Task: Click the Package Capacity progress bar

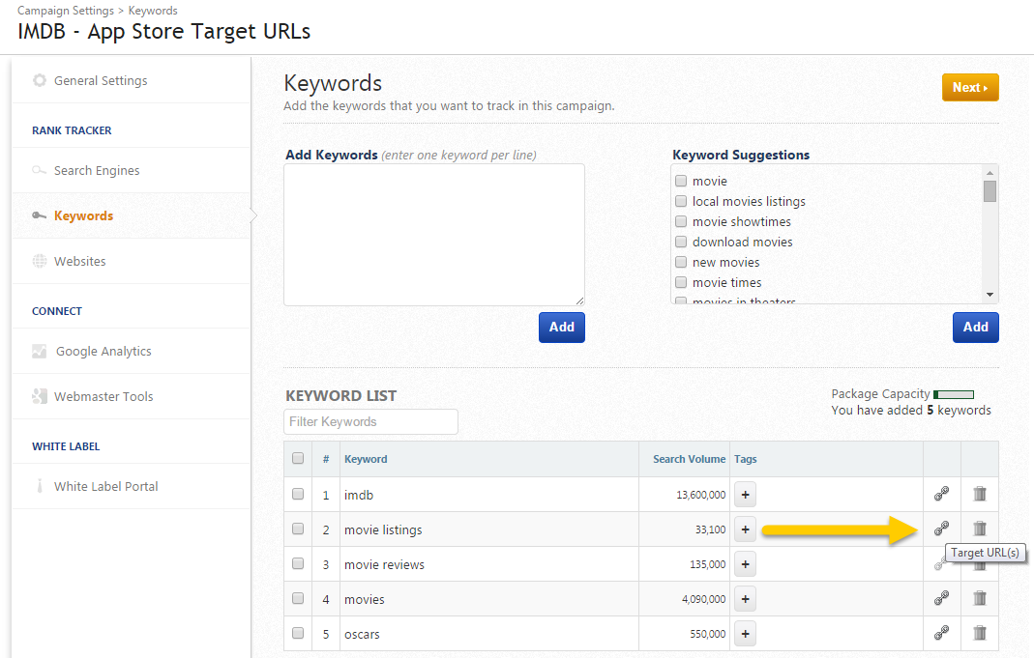Action: (x=954, y=394)
